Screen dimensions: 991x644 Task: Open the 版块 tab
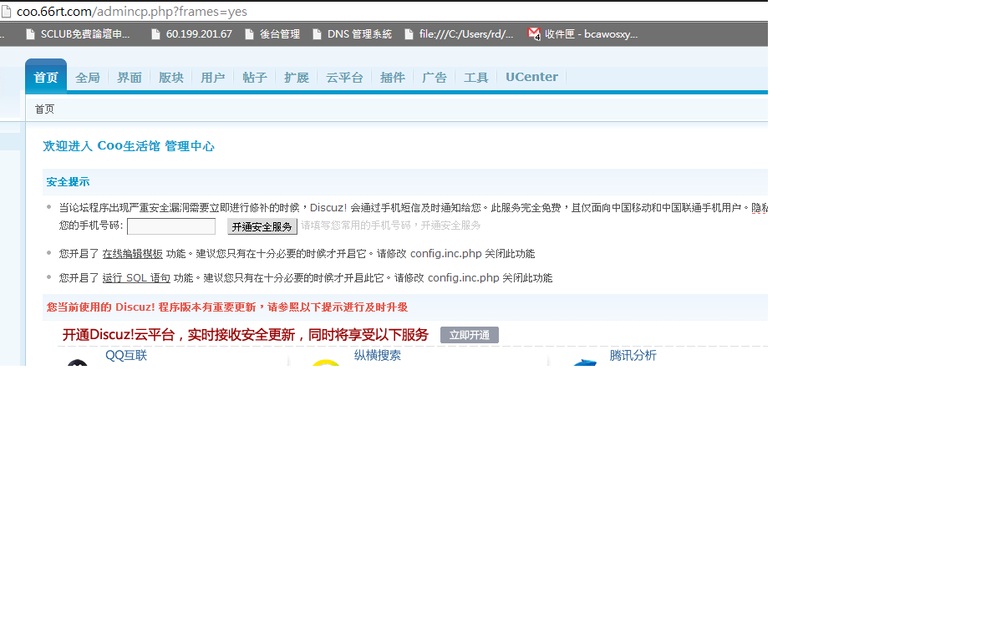171,77
